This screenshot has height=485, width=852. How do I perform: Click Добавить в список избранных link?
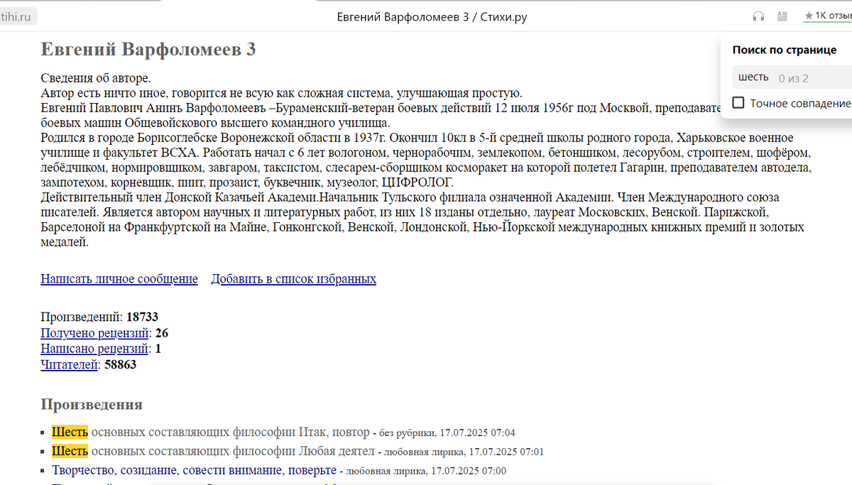293,279
